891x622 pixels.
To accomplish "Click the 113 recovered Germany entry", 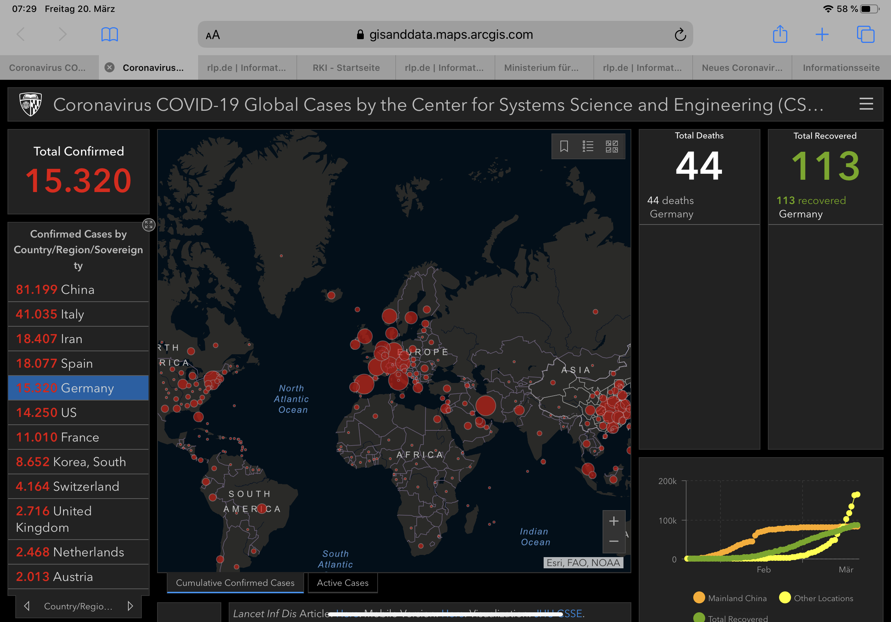I will 825,207.
